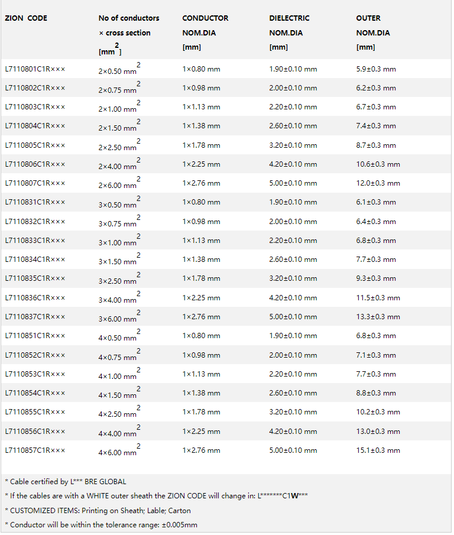Click the 'No of conductors' column header

point(129,18)
